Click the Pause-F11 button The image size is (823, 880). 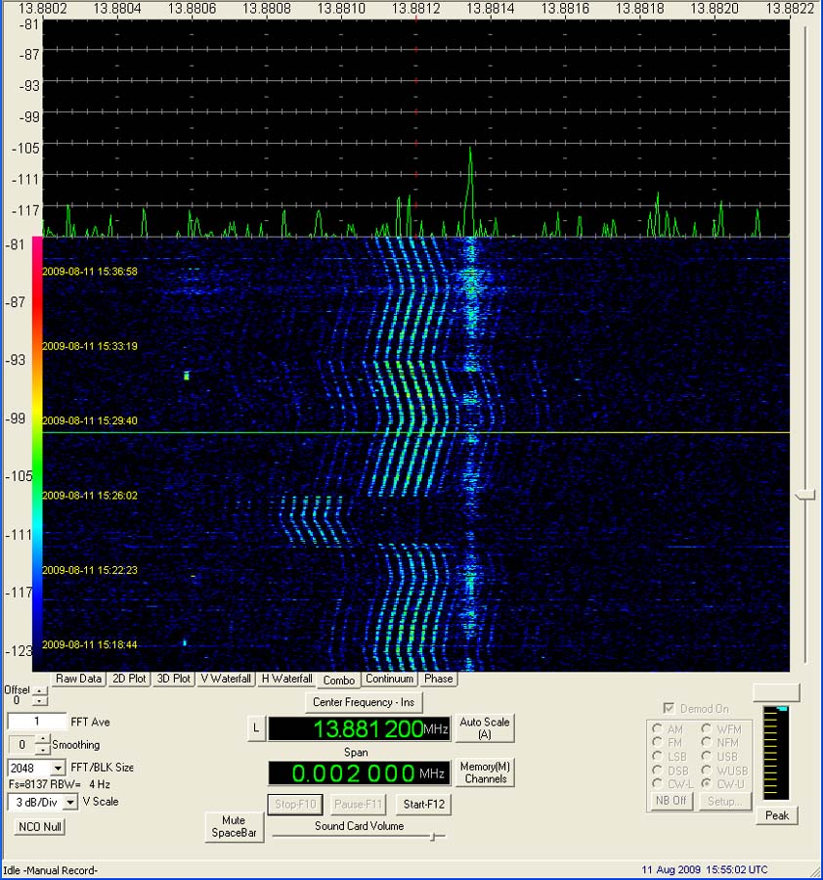pyautogui.click(x=358, y=805)
